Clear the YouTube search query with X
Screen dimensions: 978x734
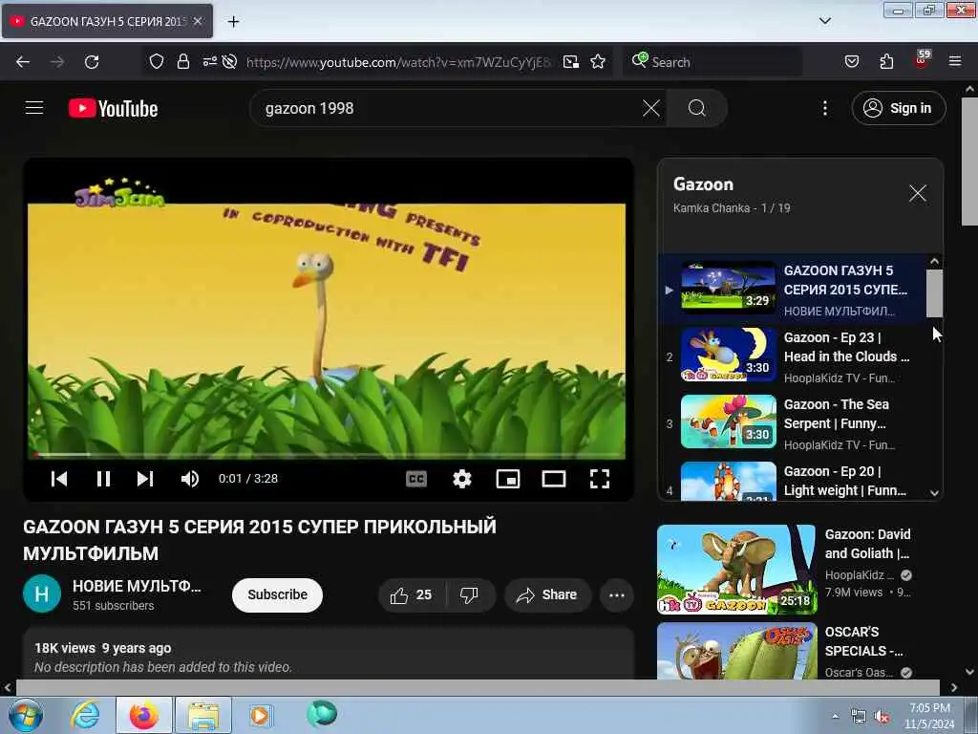click(x=650, y=108)
